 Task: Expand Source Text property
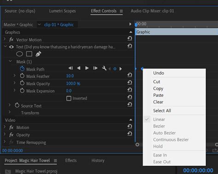tap(10, 105)
